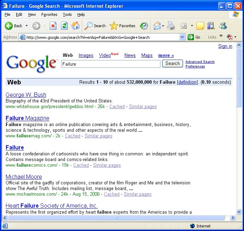The image size is (244, 231).
Task: Open the Forward button history dropdown
Action: pos(44,26)
